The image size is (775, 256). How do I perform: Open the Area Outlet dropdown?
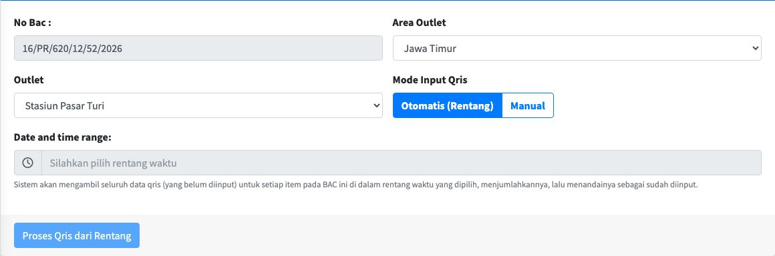click(x=577, y=48)
